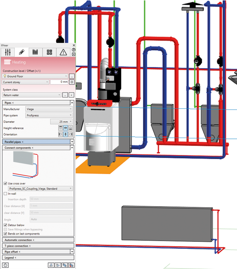This screenshot has width=237, height=269.
Task: Select the right orientation icon
Action: 71,134
